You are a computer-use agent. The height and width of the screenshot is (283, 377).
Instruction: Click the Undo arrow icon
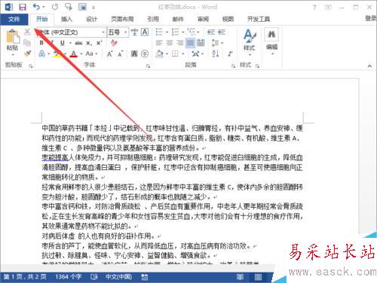pyautogui.click(x=37, y=7)
